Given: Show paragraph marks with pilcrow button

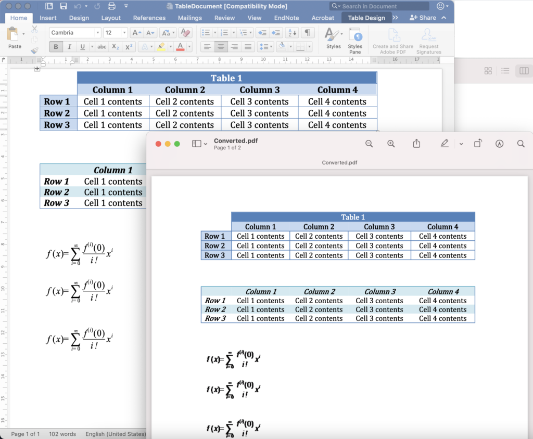Looking at the screenshot, I should click(x=307, y=33).
